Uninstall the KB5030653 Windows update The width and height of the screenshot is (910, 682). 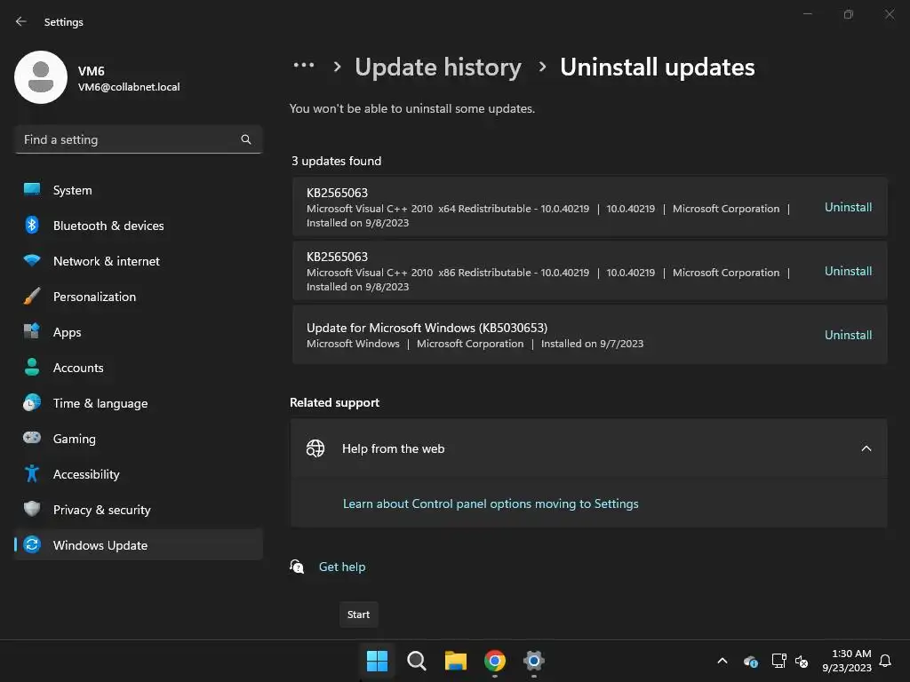click(x=848, y=335)
